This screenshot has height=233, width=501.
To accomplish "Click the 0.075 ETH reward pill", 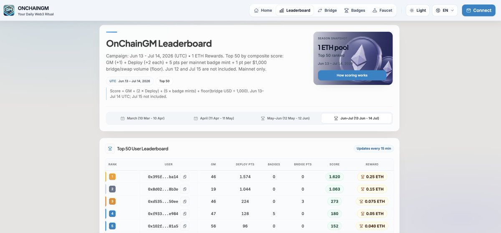I will (372, 201).
